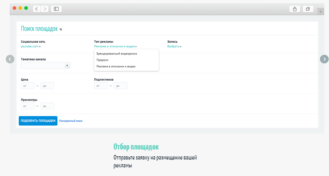Click the show tabs overview icon
Image resolution: width=329 pixels, height=176 pixels.
tap(308, 9)
